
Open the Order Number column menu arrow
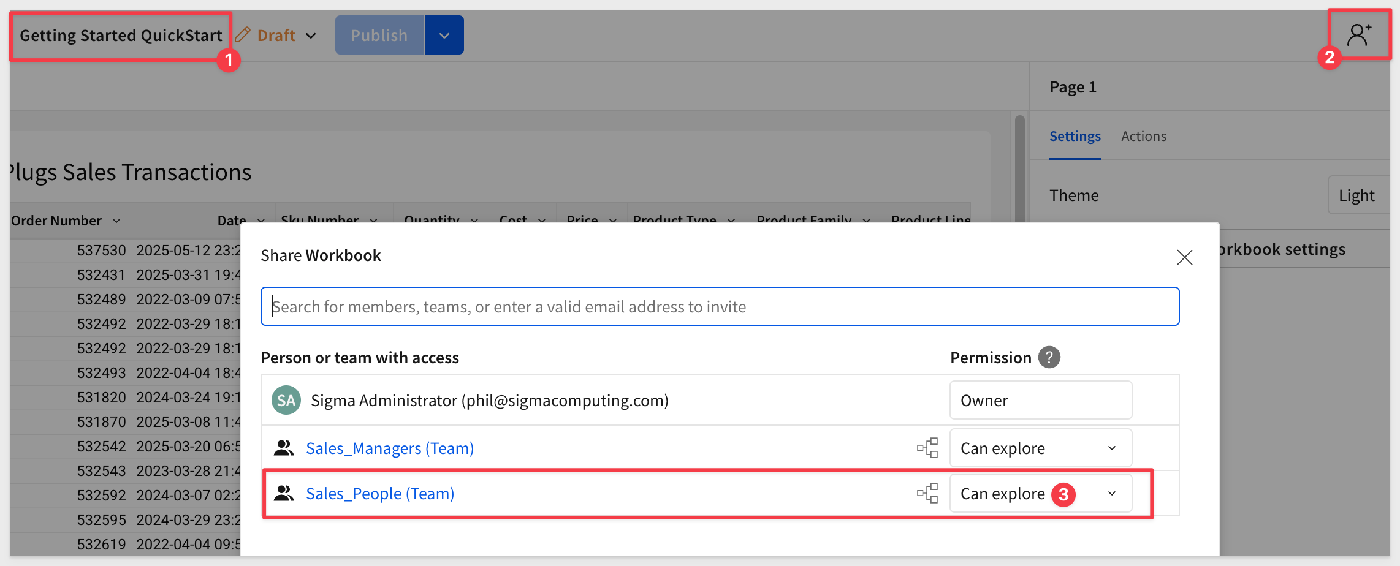116,221
